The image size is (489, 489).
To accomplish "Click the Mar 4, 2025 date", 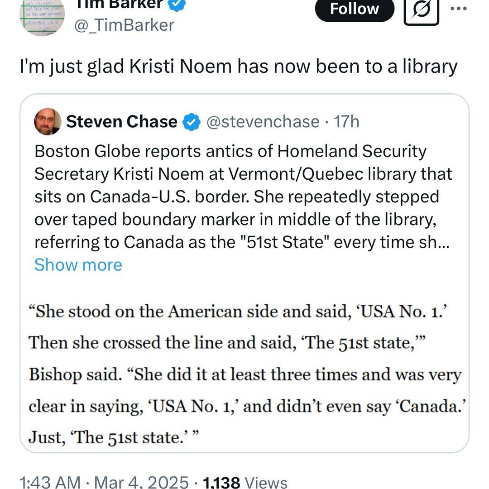I will point(144,482).
